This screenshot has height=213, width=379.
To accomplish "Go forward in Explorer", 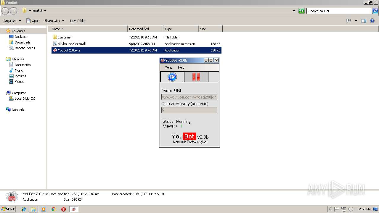I will click(x=14, y=11).
